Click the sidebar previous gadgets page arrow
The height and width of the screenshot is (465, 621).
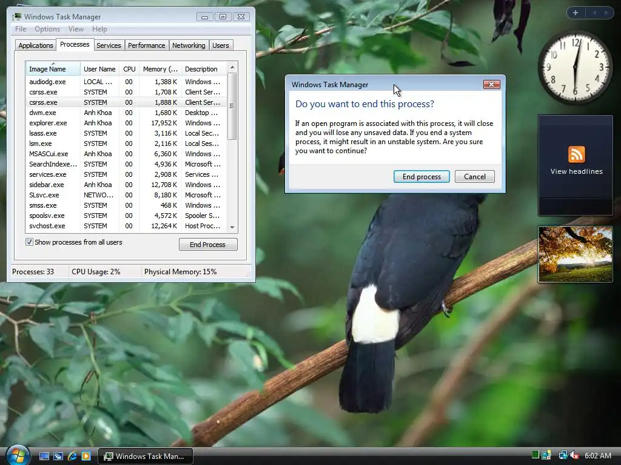(594, 13)
